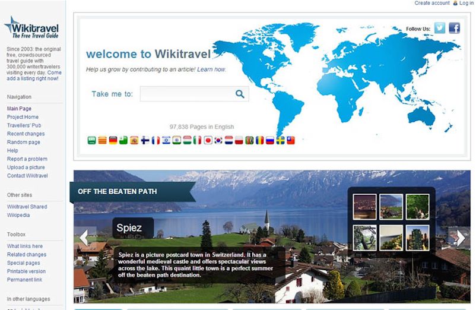Click Report a problem link
Image resolution: width=476 pixels, height=310 pixels.
[x=27, y=159]
